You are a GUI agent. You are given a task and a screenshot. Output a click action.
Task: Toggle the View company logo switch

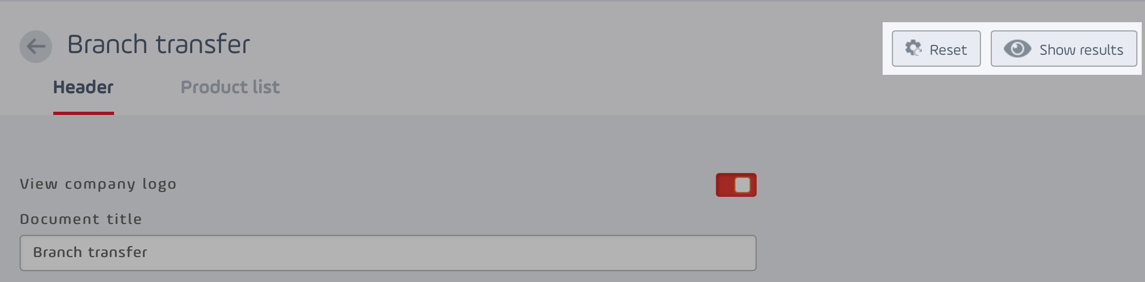pyautogui.click(x=736, y=185)
